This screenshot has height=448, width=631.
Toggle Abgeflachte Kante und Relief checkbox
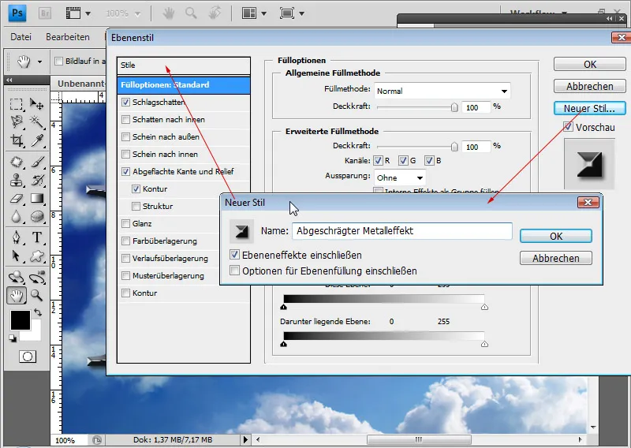(126, 171)
